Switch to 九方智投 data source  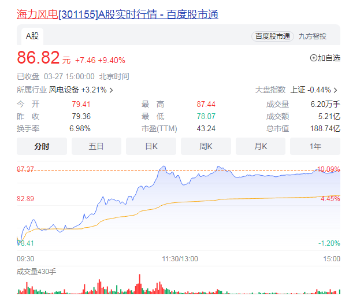(313, 36)
